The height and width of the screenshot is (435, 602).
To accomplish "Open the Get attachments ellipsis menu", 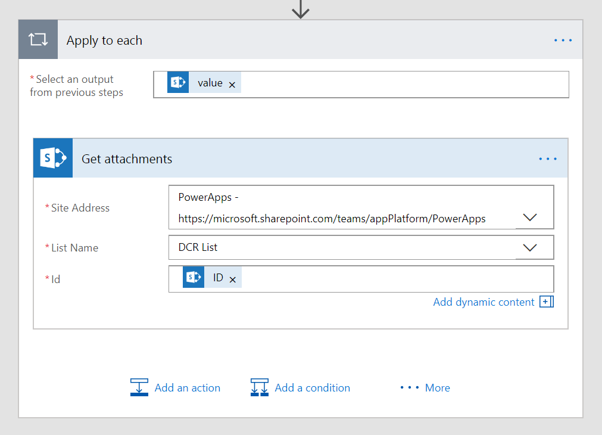I will tap(547, 159).
